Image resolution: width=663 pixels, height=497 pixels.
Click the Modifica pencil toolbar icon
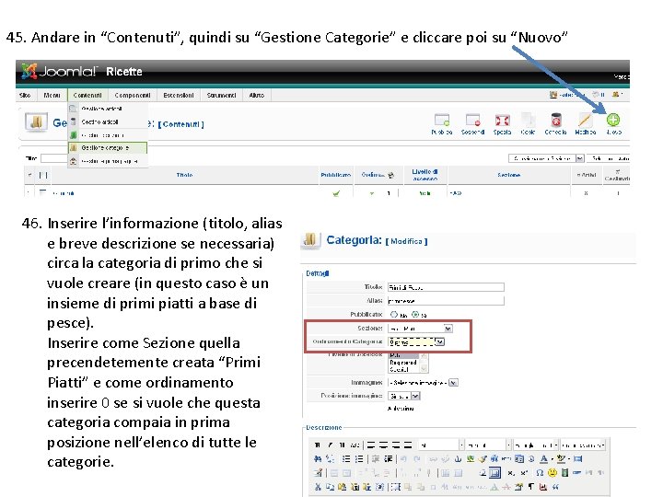585,120
